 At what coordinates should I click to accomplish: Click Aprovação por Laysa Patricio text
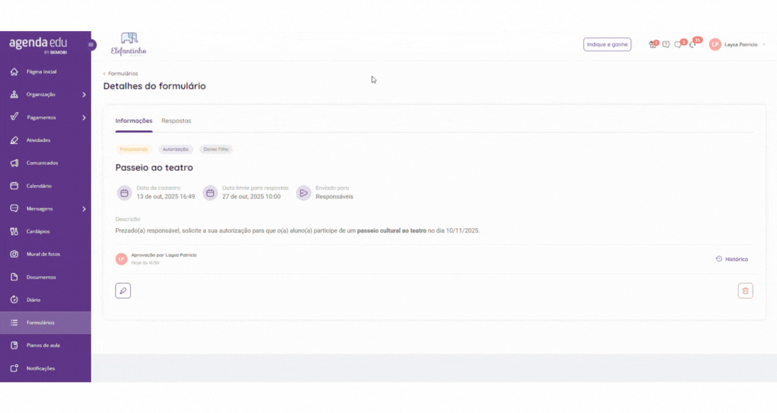(164, 255)
